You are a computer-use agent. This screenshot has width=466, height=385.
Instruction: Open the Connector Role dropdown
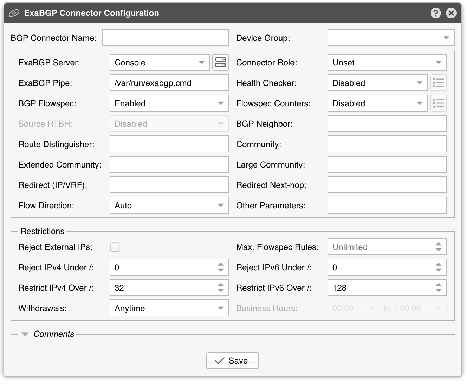[387, 63]
